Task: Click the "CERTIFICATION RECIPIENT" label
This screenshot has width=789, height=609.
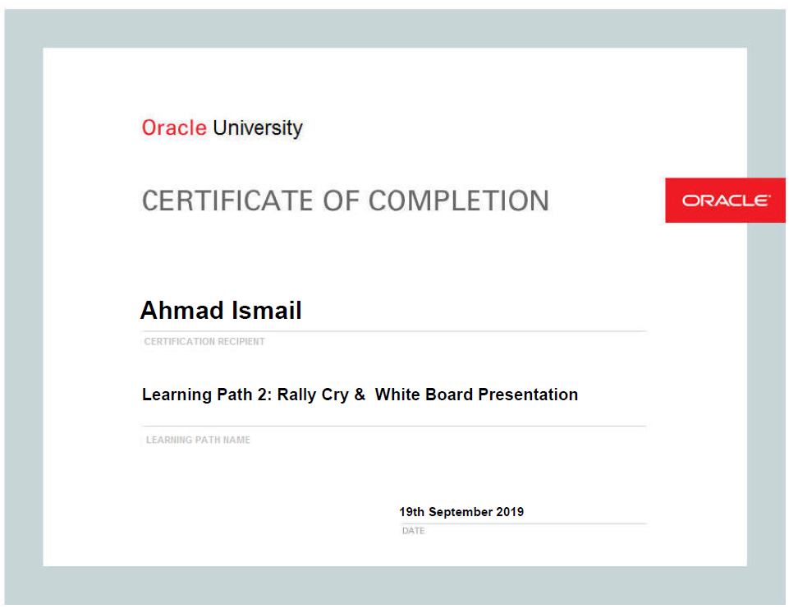Action: click(x=204, y=342)
